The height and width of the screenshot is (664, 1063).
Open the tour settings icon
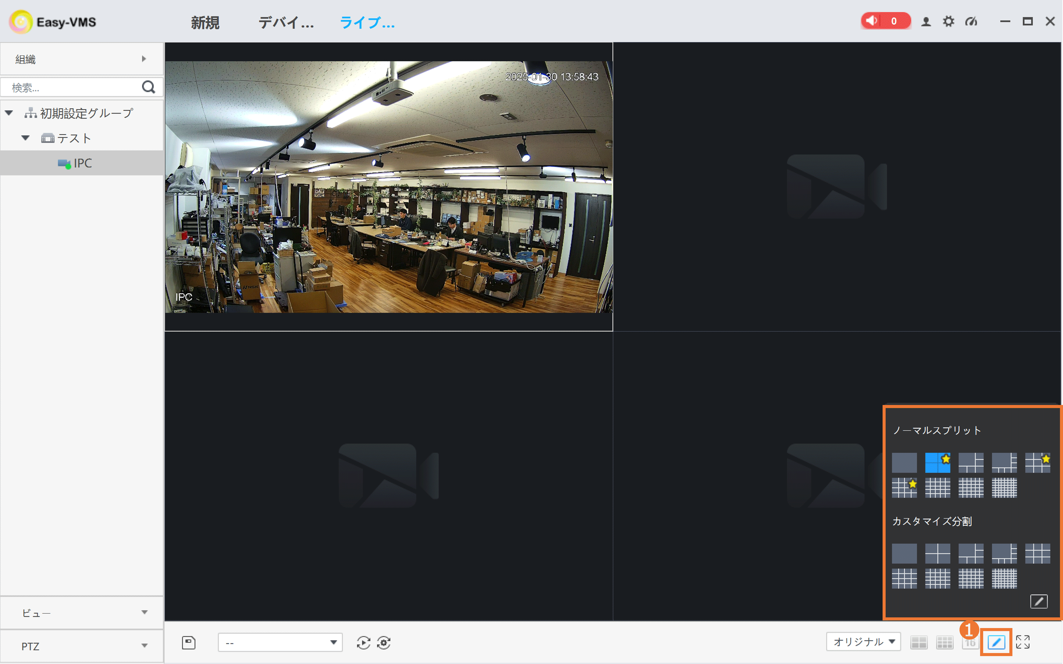click(x=384, y=642)
